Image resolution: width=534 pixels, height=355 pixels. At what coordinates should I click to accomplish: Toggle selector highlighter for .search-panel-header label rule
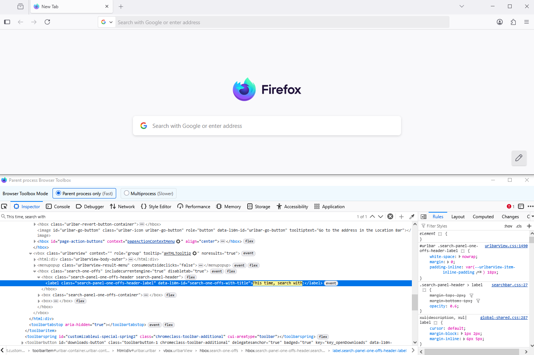[424, 290]
